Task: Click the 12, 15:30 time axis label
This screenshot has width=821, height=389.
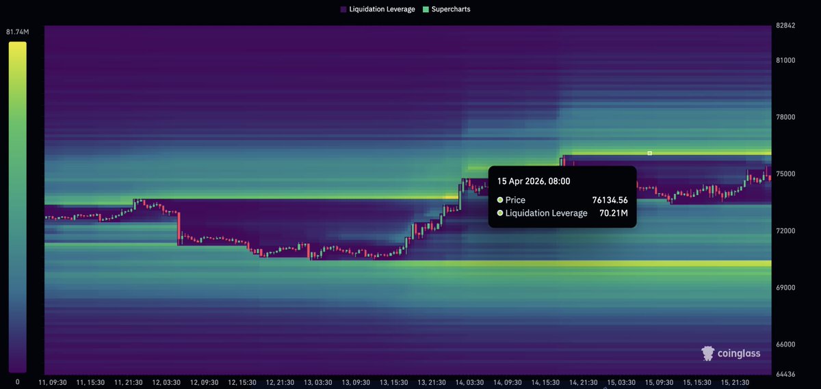Action: 242,382
